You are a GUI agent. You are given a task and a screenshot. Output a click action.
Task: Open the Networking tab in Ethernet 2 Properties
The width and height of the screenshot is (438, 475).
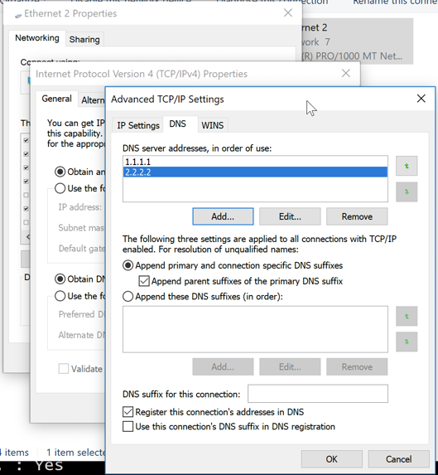tap(37, 38)
